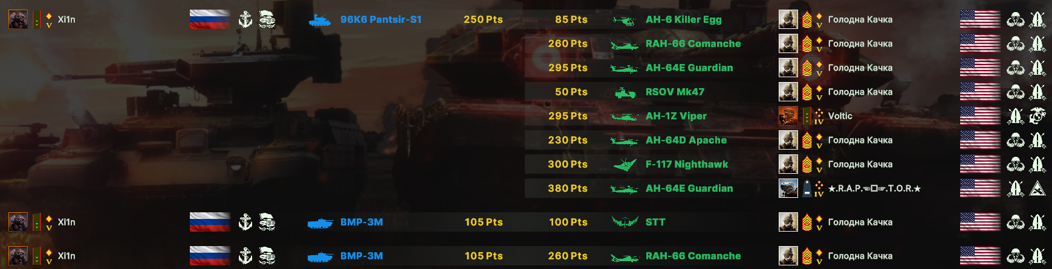Click the AH-64E Guardian name worth 380 Pts
1052x269 pixels.
click(x=689, y=188)
